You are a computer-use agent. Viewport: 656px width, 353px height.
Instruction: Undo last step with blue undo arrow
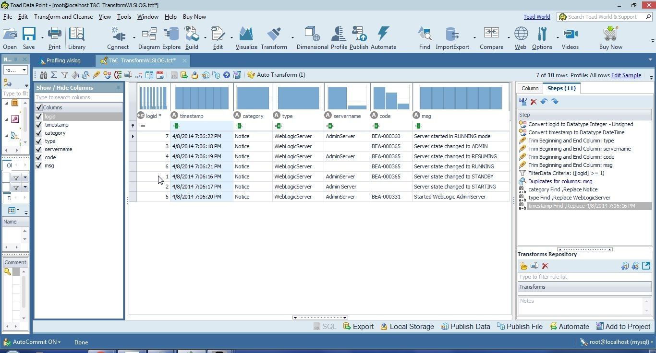[x=544, y=102]
